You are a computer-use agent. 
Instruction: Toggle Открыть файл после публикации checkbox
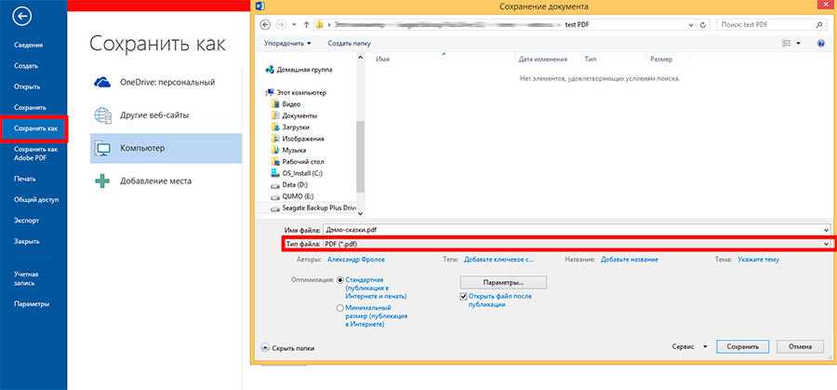click(x=463, y=297)
